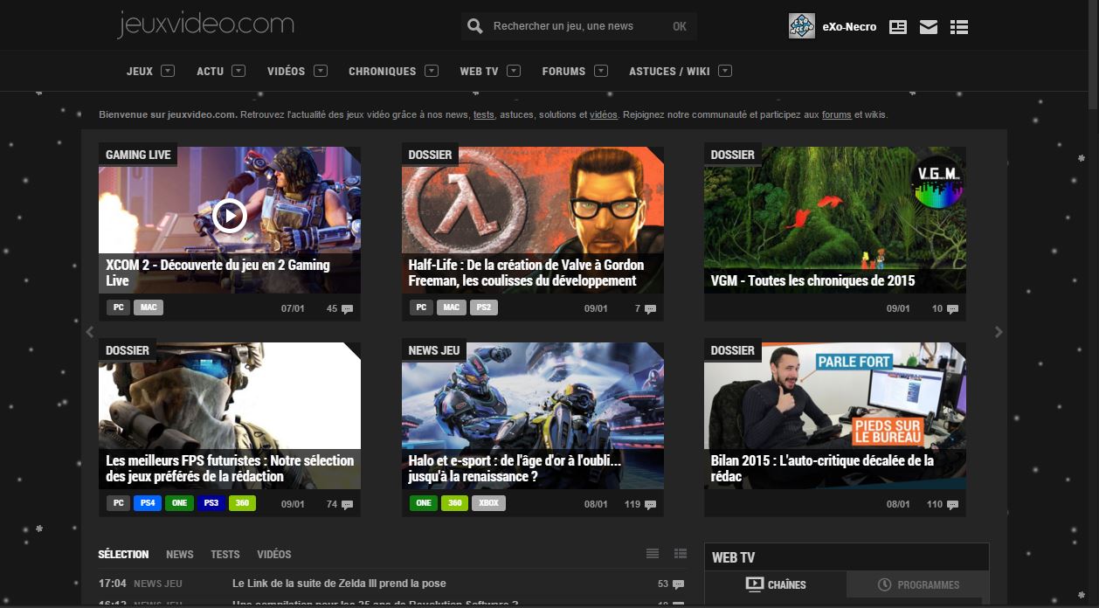
Task: Open the header list menu icon
Action: tap(959, 27)
